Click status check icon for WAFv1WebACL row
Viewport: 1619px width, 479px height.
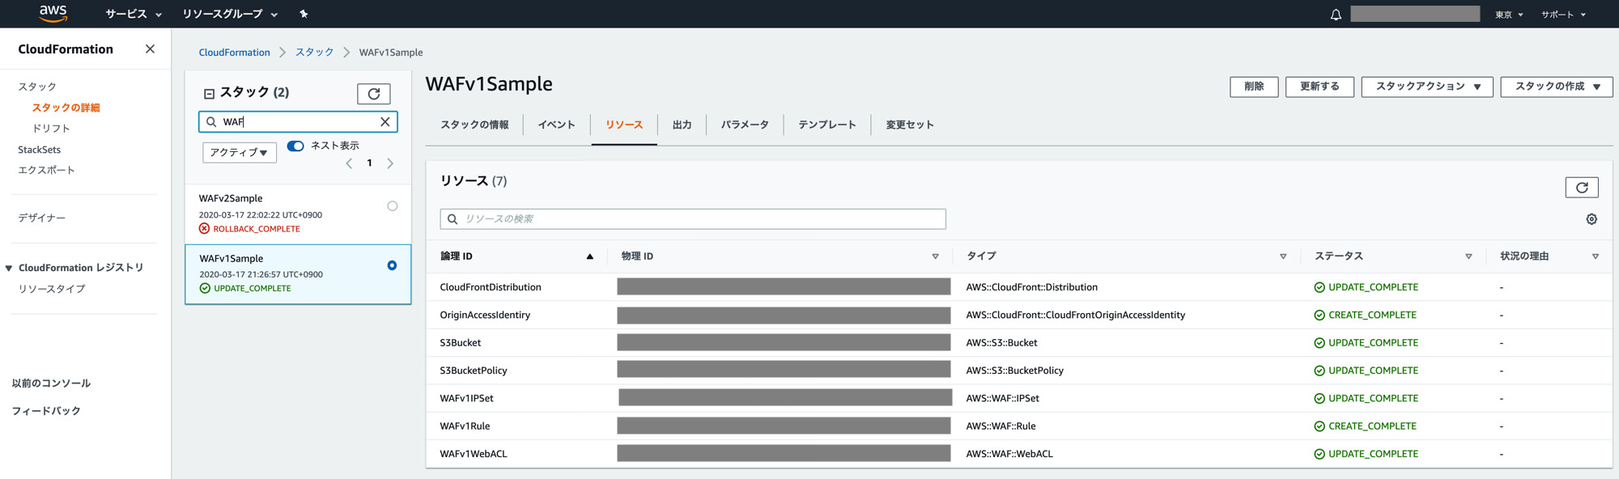coord(1319,454)
